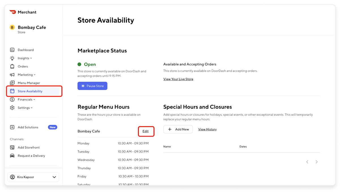Click the Available and Accepting Orders text

190,64
